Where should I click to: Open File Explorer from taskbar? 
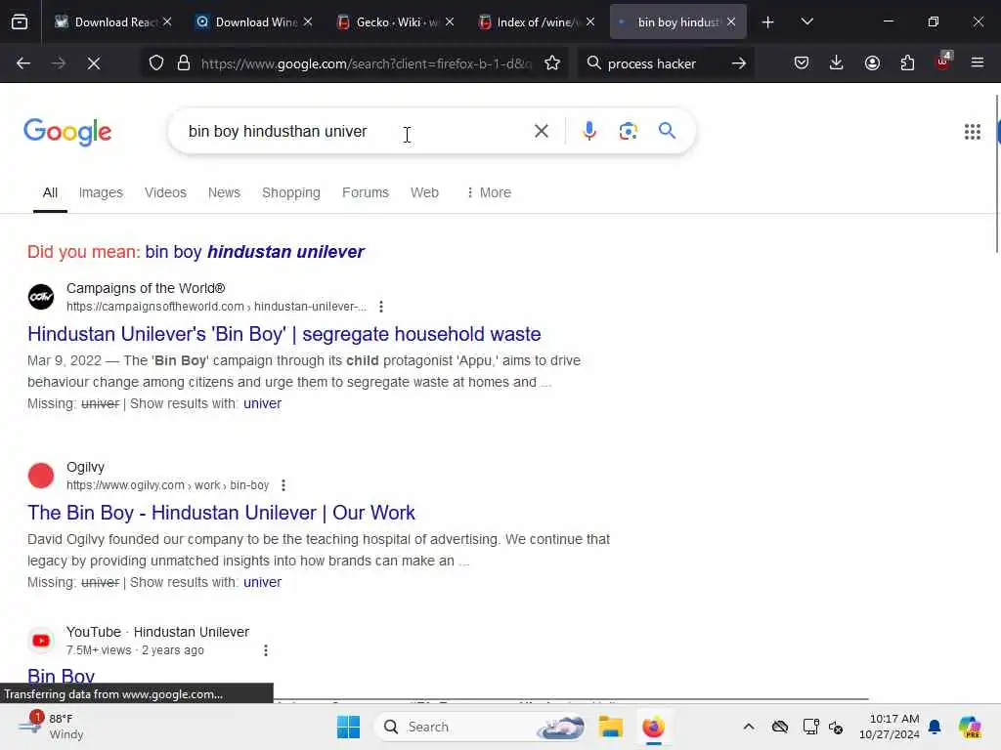610,727
